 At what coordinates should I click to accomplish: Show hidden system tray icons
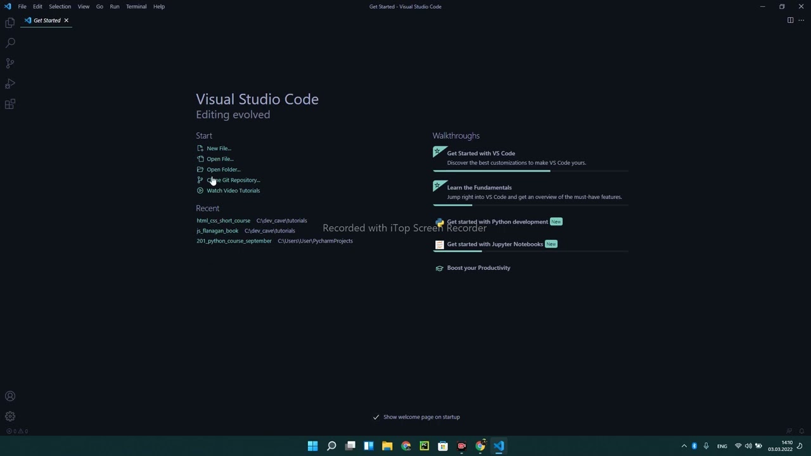[684, 446]
